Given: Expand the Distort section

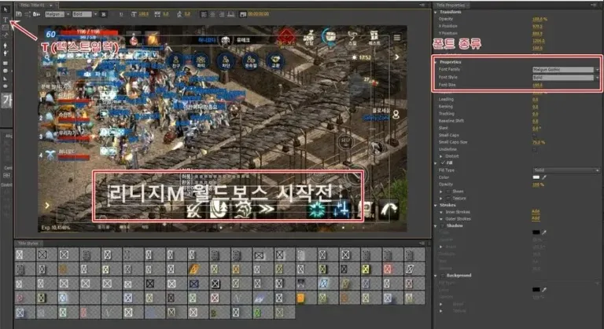Looking at the screenshot, I should coord(441,156).
